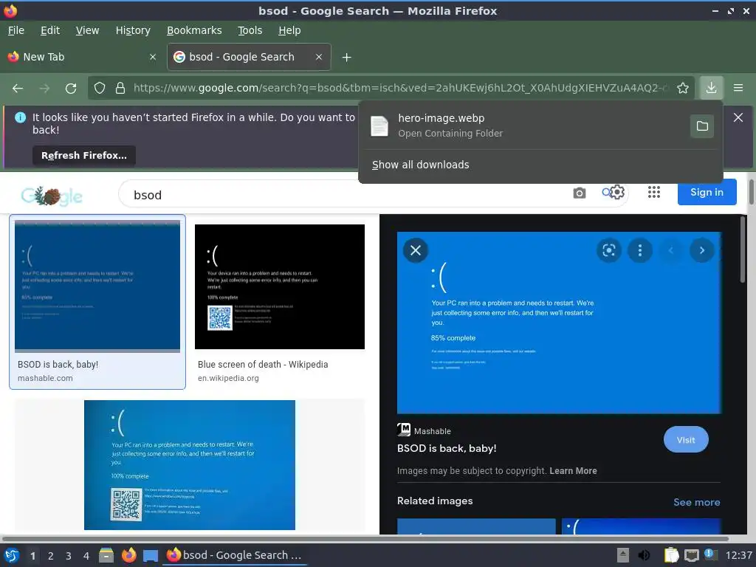Image resolution: width=756 pixels, height=567 pixels.
Task: Reload the page with the refresh icon
Action: (x=71, y=89)
